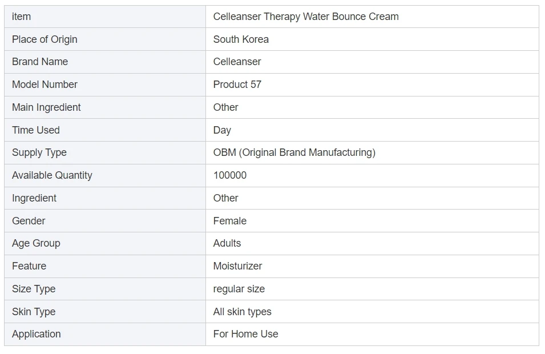Click the 'Main Ingredient' label cell
Image resolution: width=545 pixels, height=354 pixels.
[x=46, y=107]
